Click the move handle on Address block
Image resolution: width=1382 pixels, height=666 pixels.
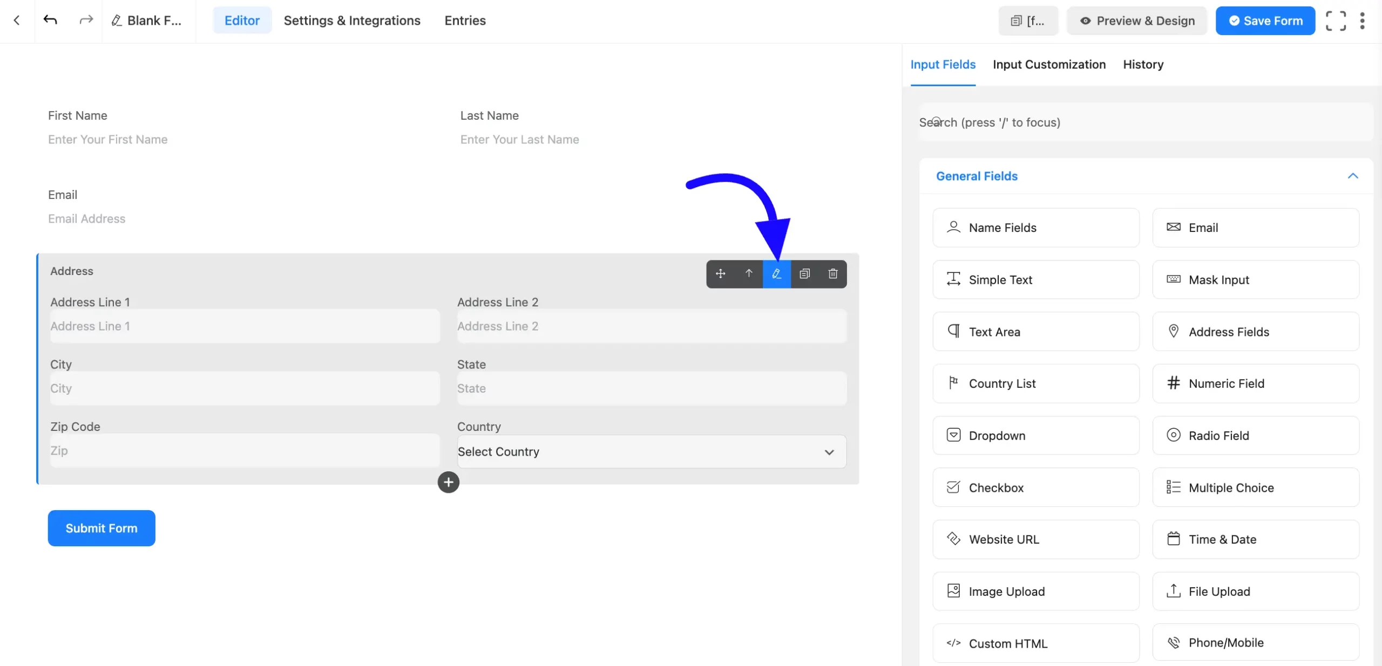(x=721, y=274)
